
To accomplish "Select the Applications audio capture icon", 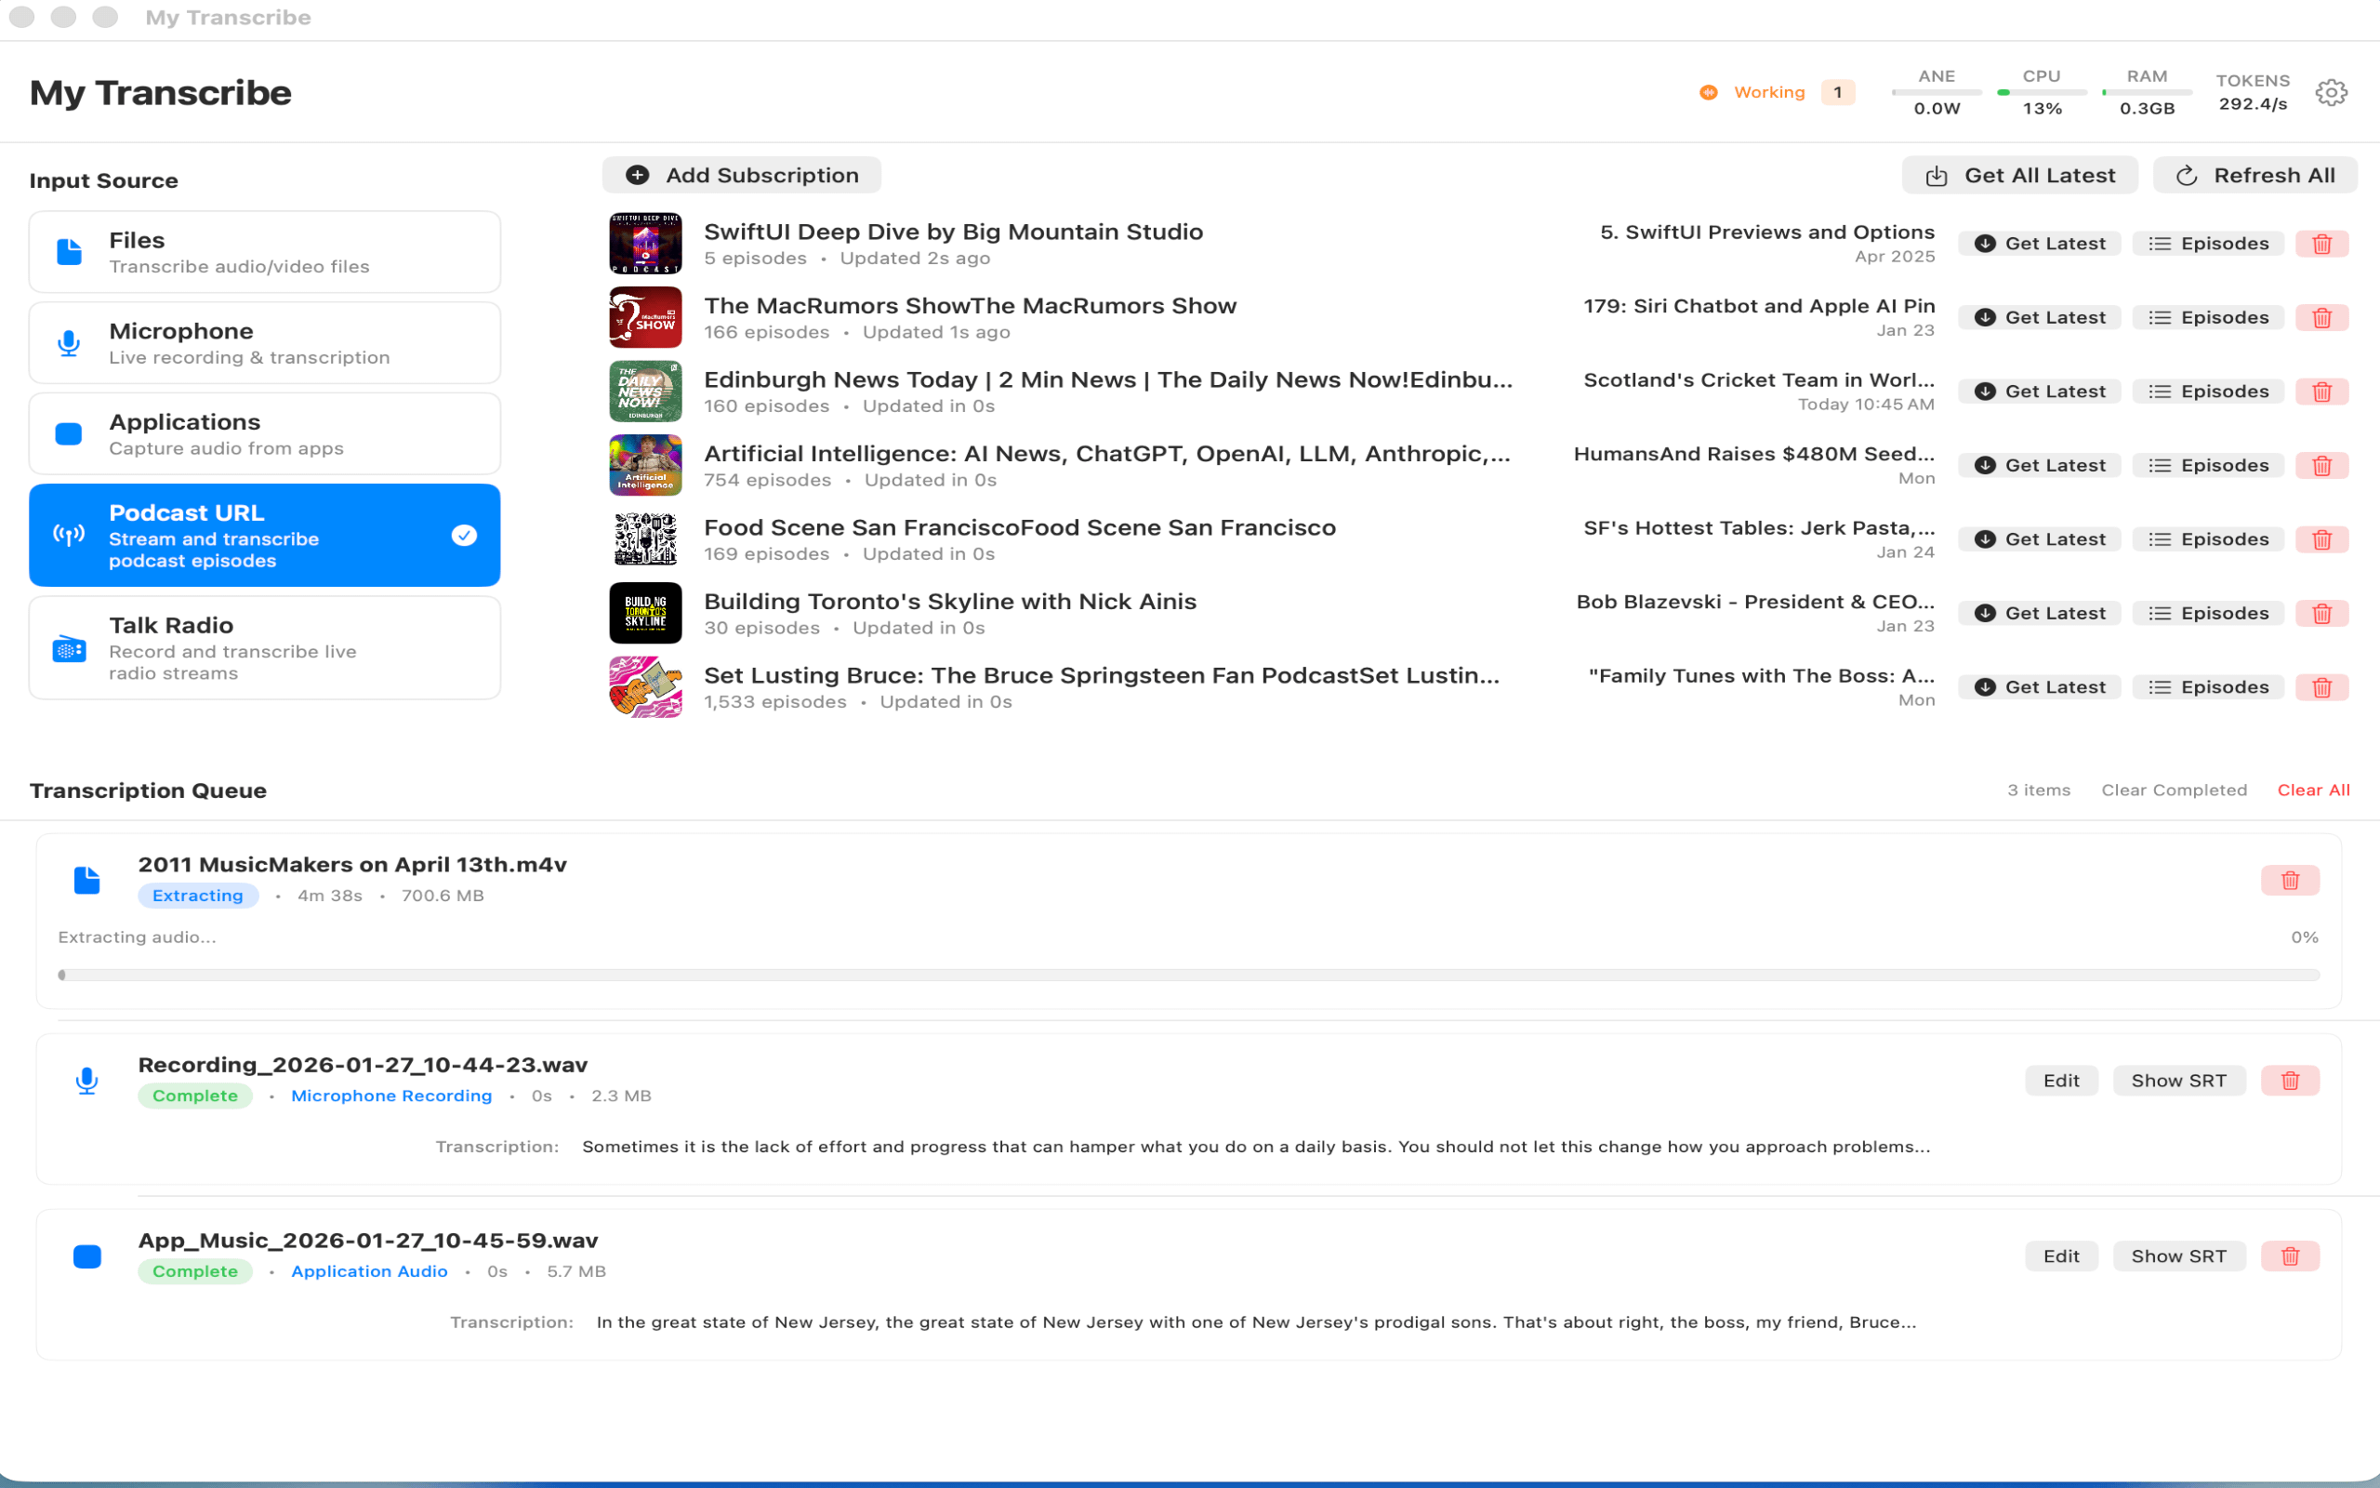I will [68, 433].
